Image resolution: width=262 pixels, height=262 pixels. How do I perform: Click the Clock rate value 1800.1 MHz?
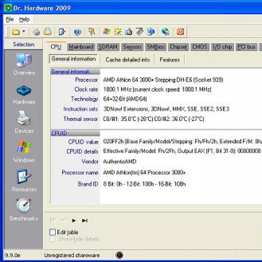[x=157, y=89]
